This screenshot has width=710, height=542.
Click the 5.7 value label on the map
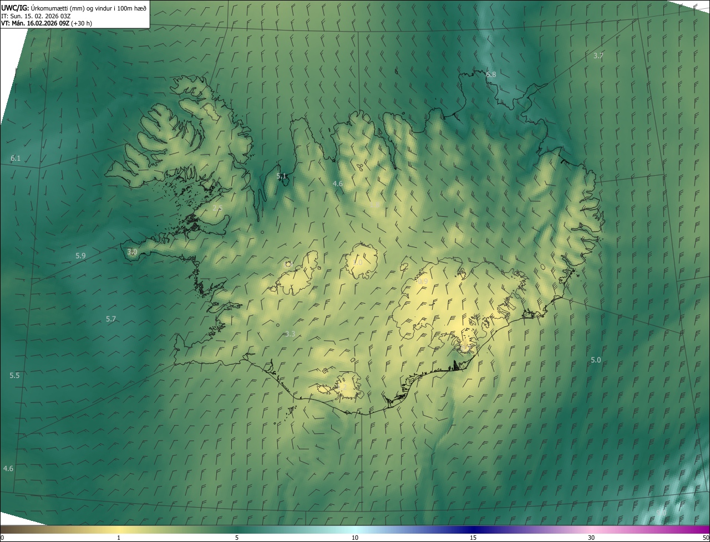point(111,319)
